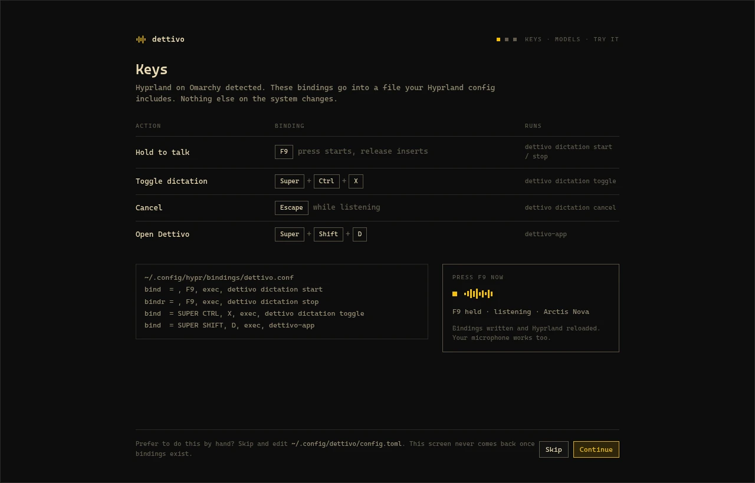Viewport: 755px width, 483px height.
Task: Select the Open Dettivo action
Action: pyautogui.click(x=163, y=234)
